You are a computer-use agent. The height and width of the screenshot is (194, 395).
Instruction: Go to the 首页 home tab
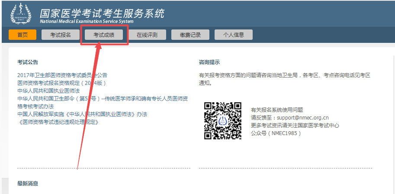tap(22, 35)
